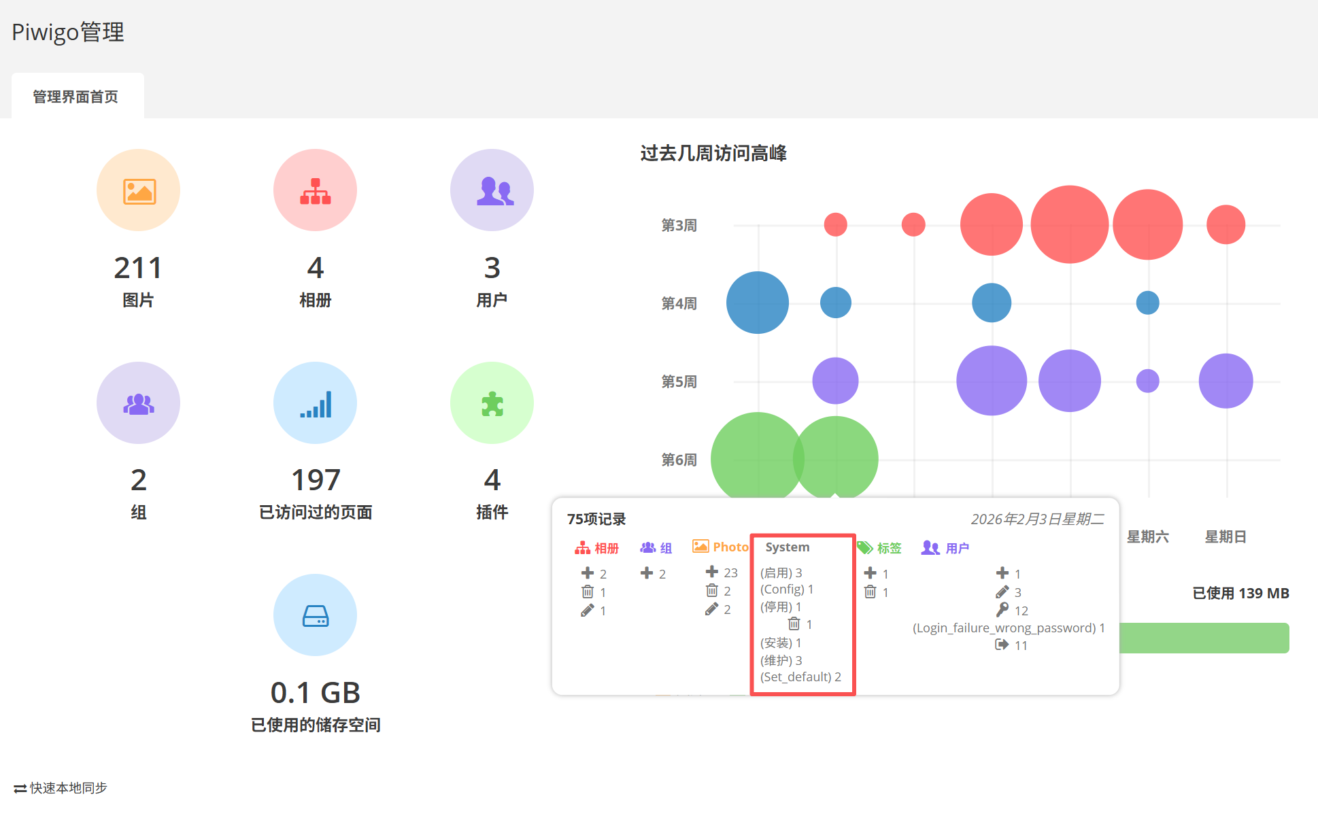Screen dimensions: 1318x822
Task: Click large blue bubble in 第4周
Action: 757,303
